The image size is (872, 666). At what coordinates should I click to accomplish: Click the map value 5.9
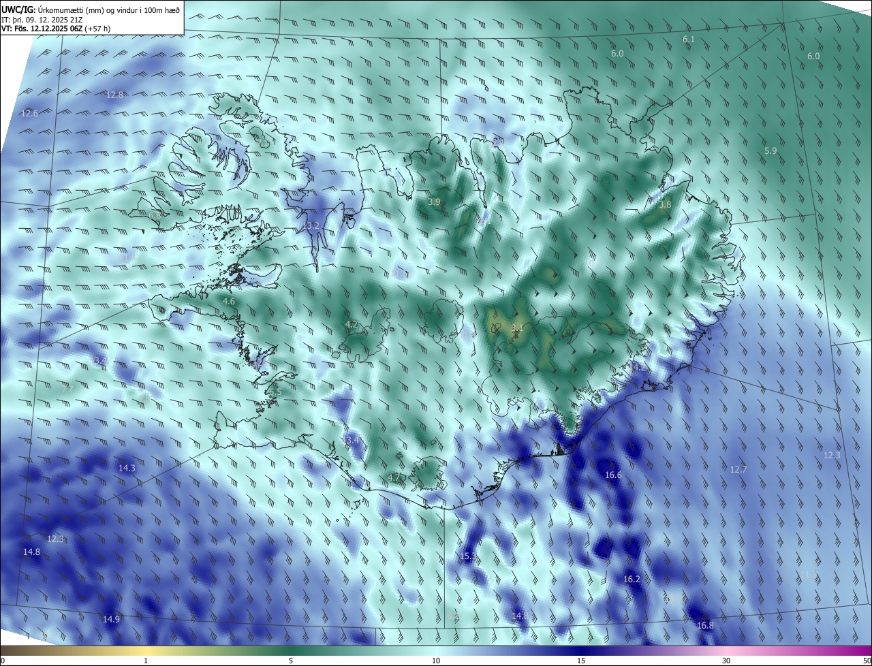coord(770,151)
